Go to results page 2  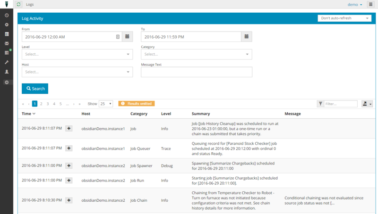coord(41,104)
